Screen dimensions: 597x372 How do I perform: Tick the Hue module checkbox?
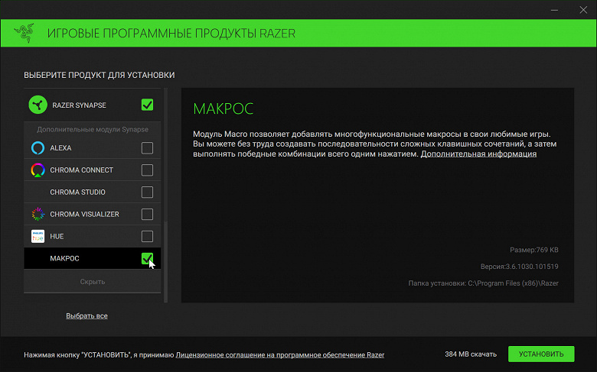click(x=147, y=236)
